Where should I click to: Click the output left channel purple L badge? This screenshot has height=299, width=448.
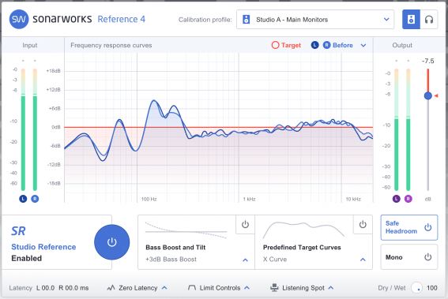tap(397, 199)
